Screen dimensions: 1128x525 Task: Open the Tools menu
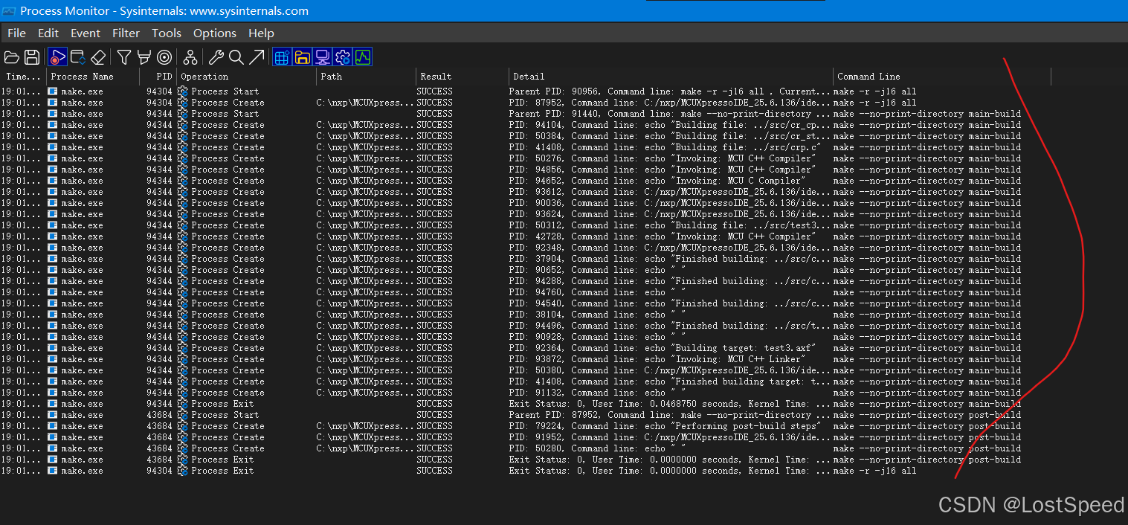click(167, 33)
